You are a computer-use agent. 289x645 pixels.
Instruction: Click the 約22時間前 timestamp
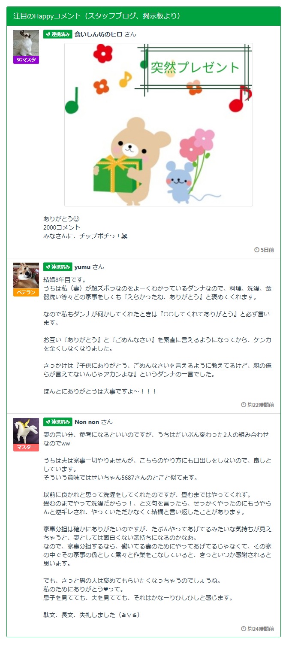pyautogui.click(x=261, y=405)
